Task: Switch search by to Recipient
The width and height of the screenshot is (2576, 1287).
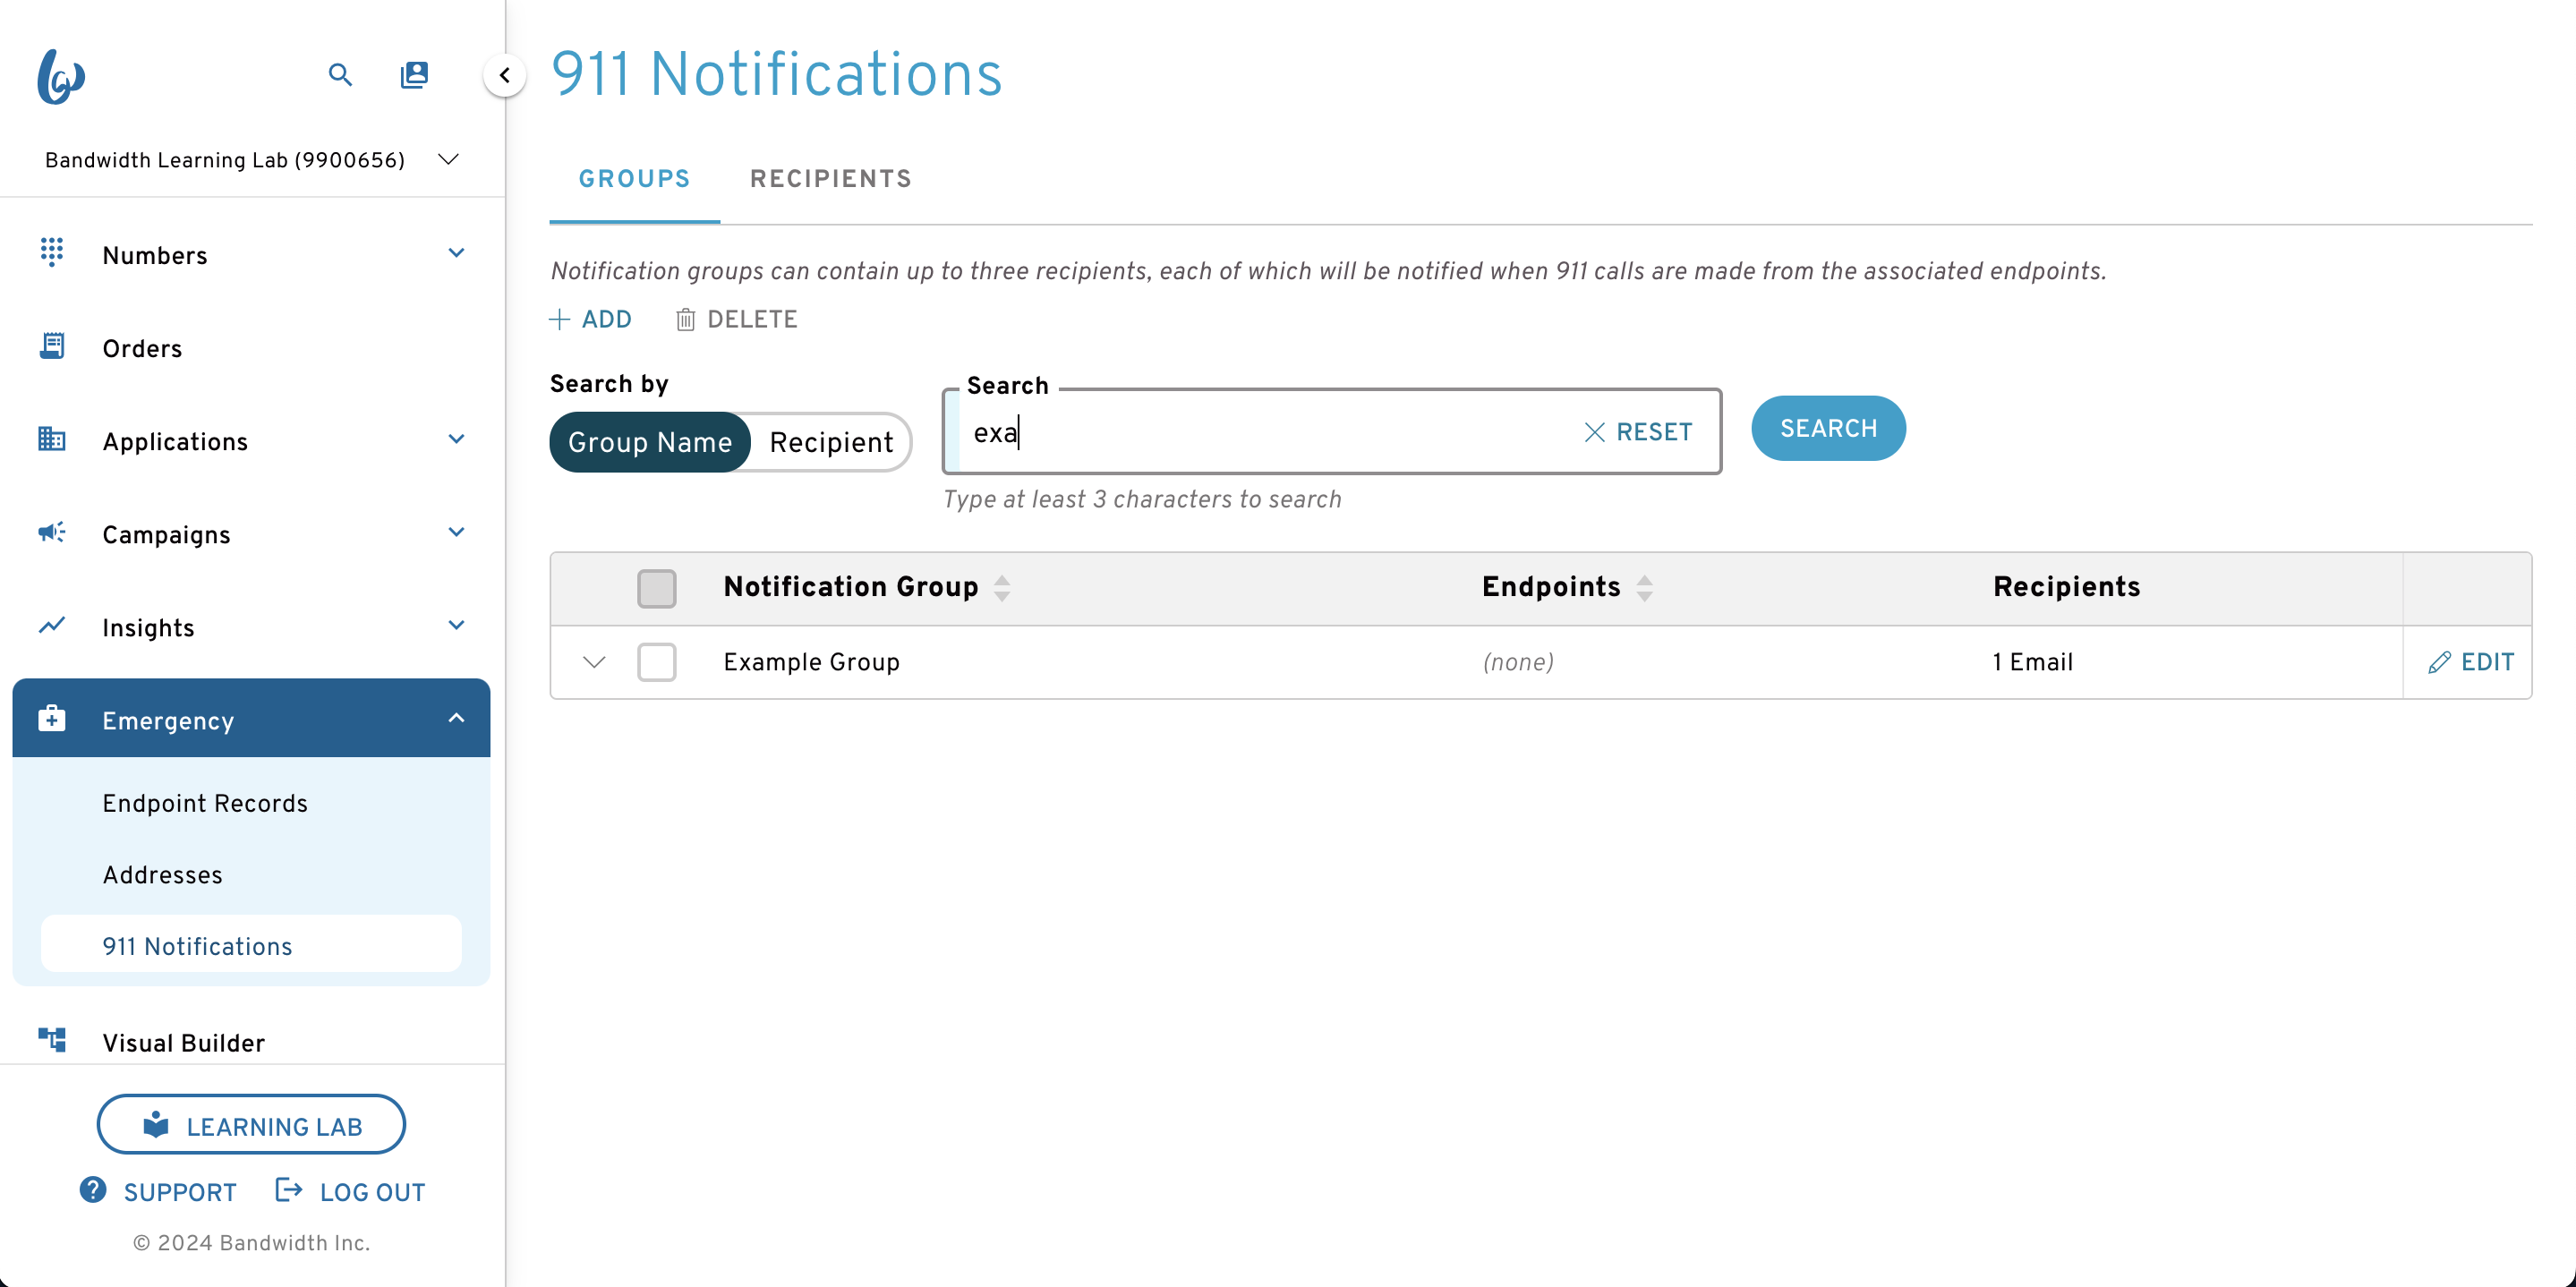Action: pyautogui.click(x=831, y=442)
